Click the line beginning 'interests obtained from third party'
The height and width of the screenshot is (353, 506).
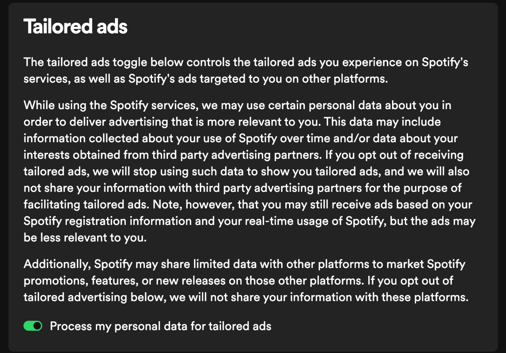(x=243, y=155)
